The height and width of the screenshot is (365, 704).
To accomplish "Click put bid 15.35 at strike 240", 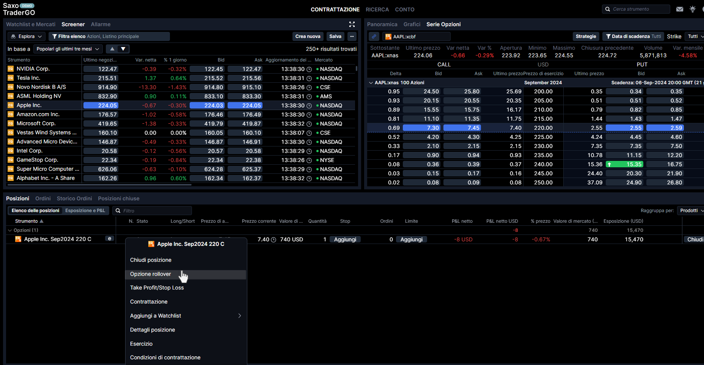I will pyautogui.click(x=624, y=164).
